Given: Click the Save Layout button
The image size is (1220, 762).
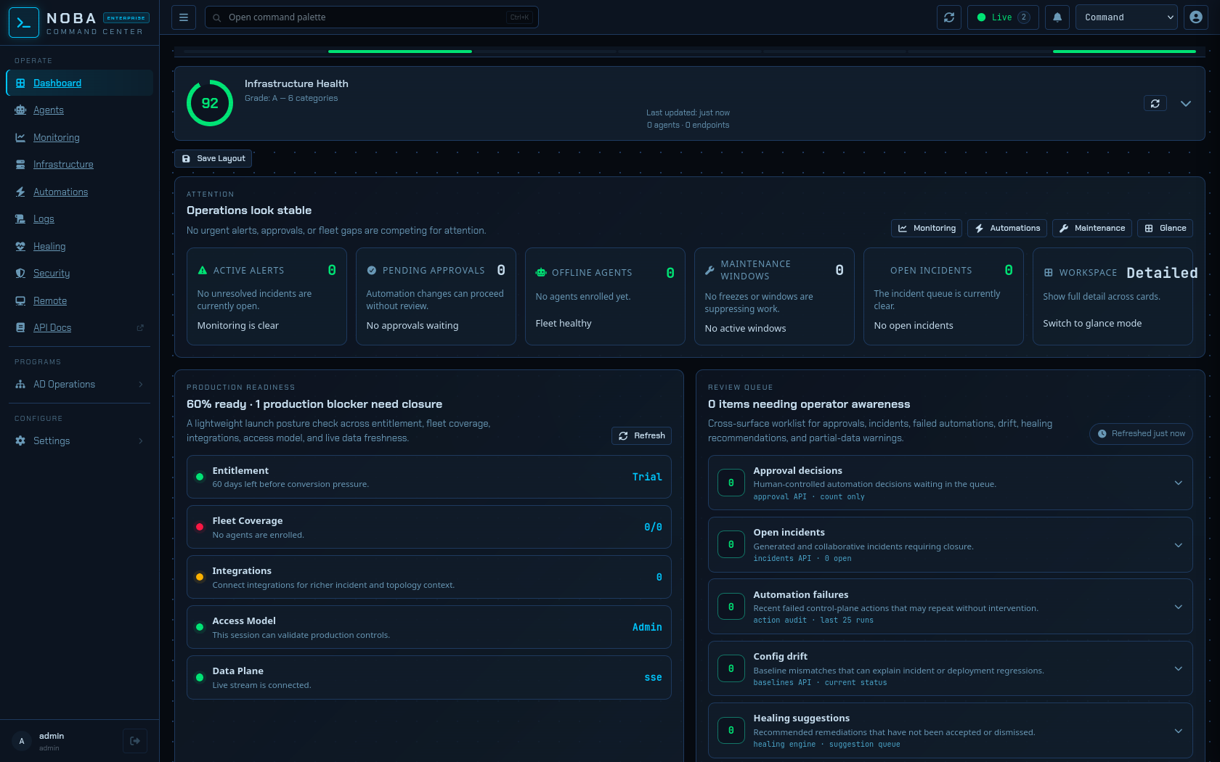Looking at the screenshot, I should coord(213,158).
